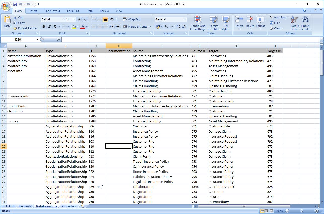Decrease Decimal places
The height and width of the screenshot is (214, 324).
pos(184,27)
